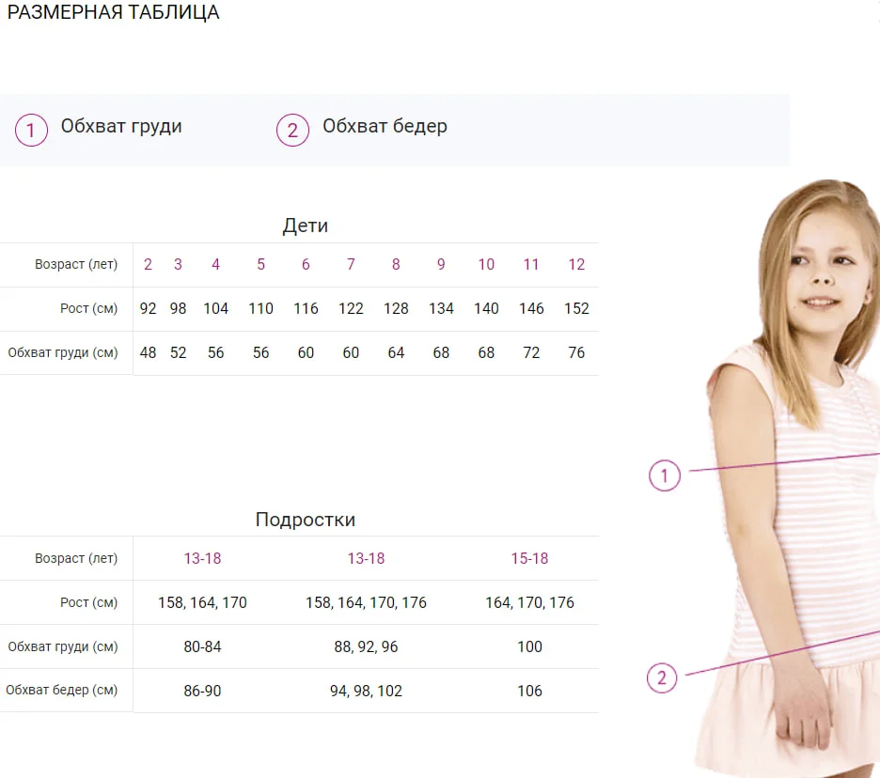The height and width of the screenshot is (778, 880).
Task: Click chest value 68 under height 134
Action: tap(441, 352)
